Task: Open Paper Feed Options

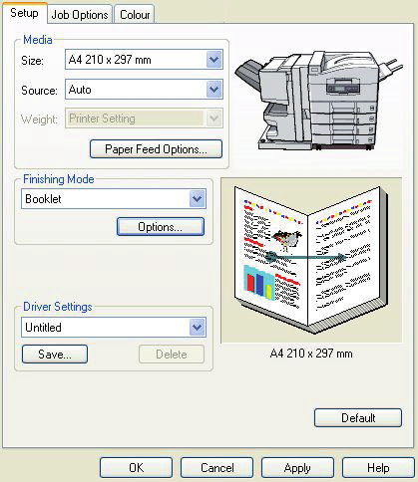Action: pyautogui.click(x=156, y=149)
